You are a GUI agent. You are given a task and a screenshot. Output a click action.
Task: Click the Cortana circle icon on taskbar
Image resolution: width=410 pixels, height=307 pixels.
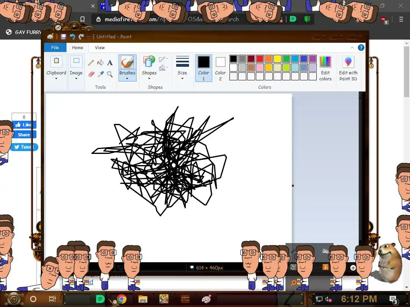[x=33, y=299]
